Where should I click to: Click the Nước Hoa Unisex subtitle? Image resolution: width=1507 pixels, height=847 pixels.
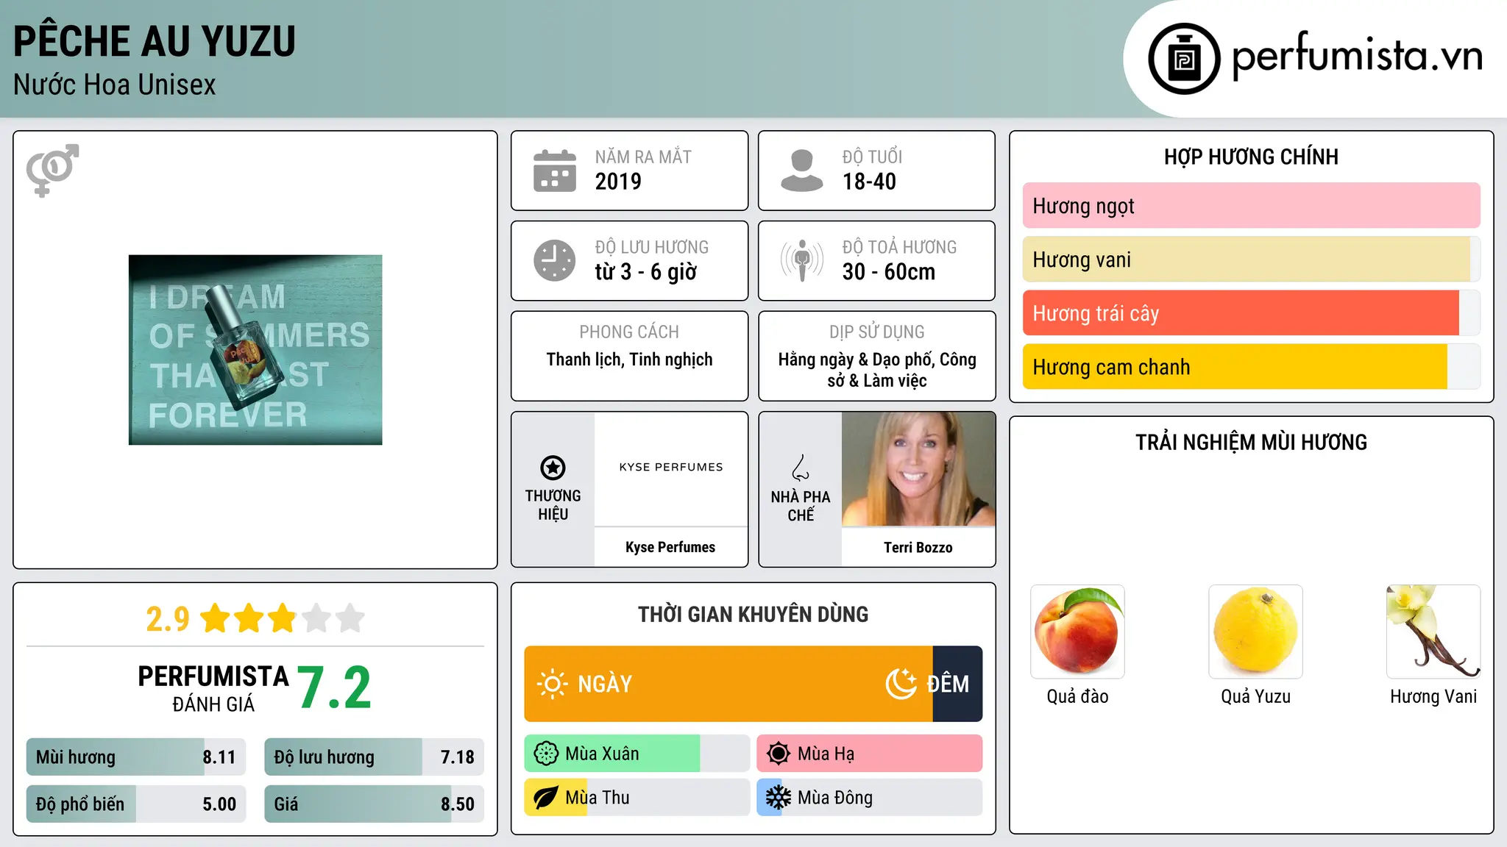(x=115, y=85)
